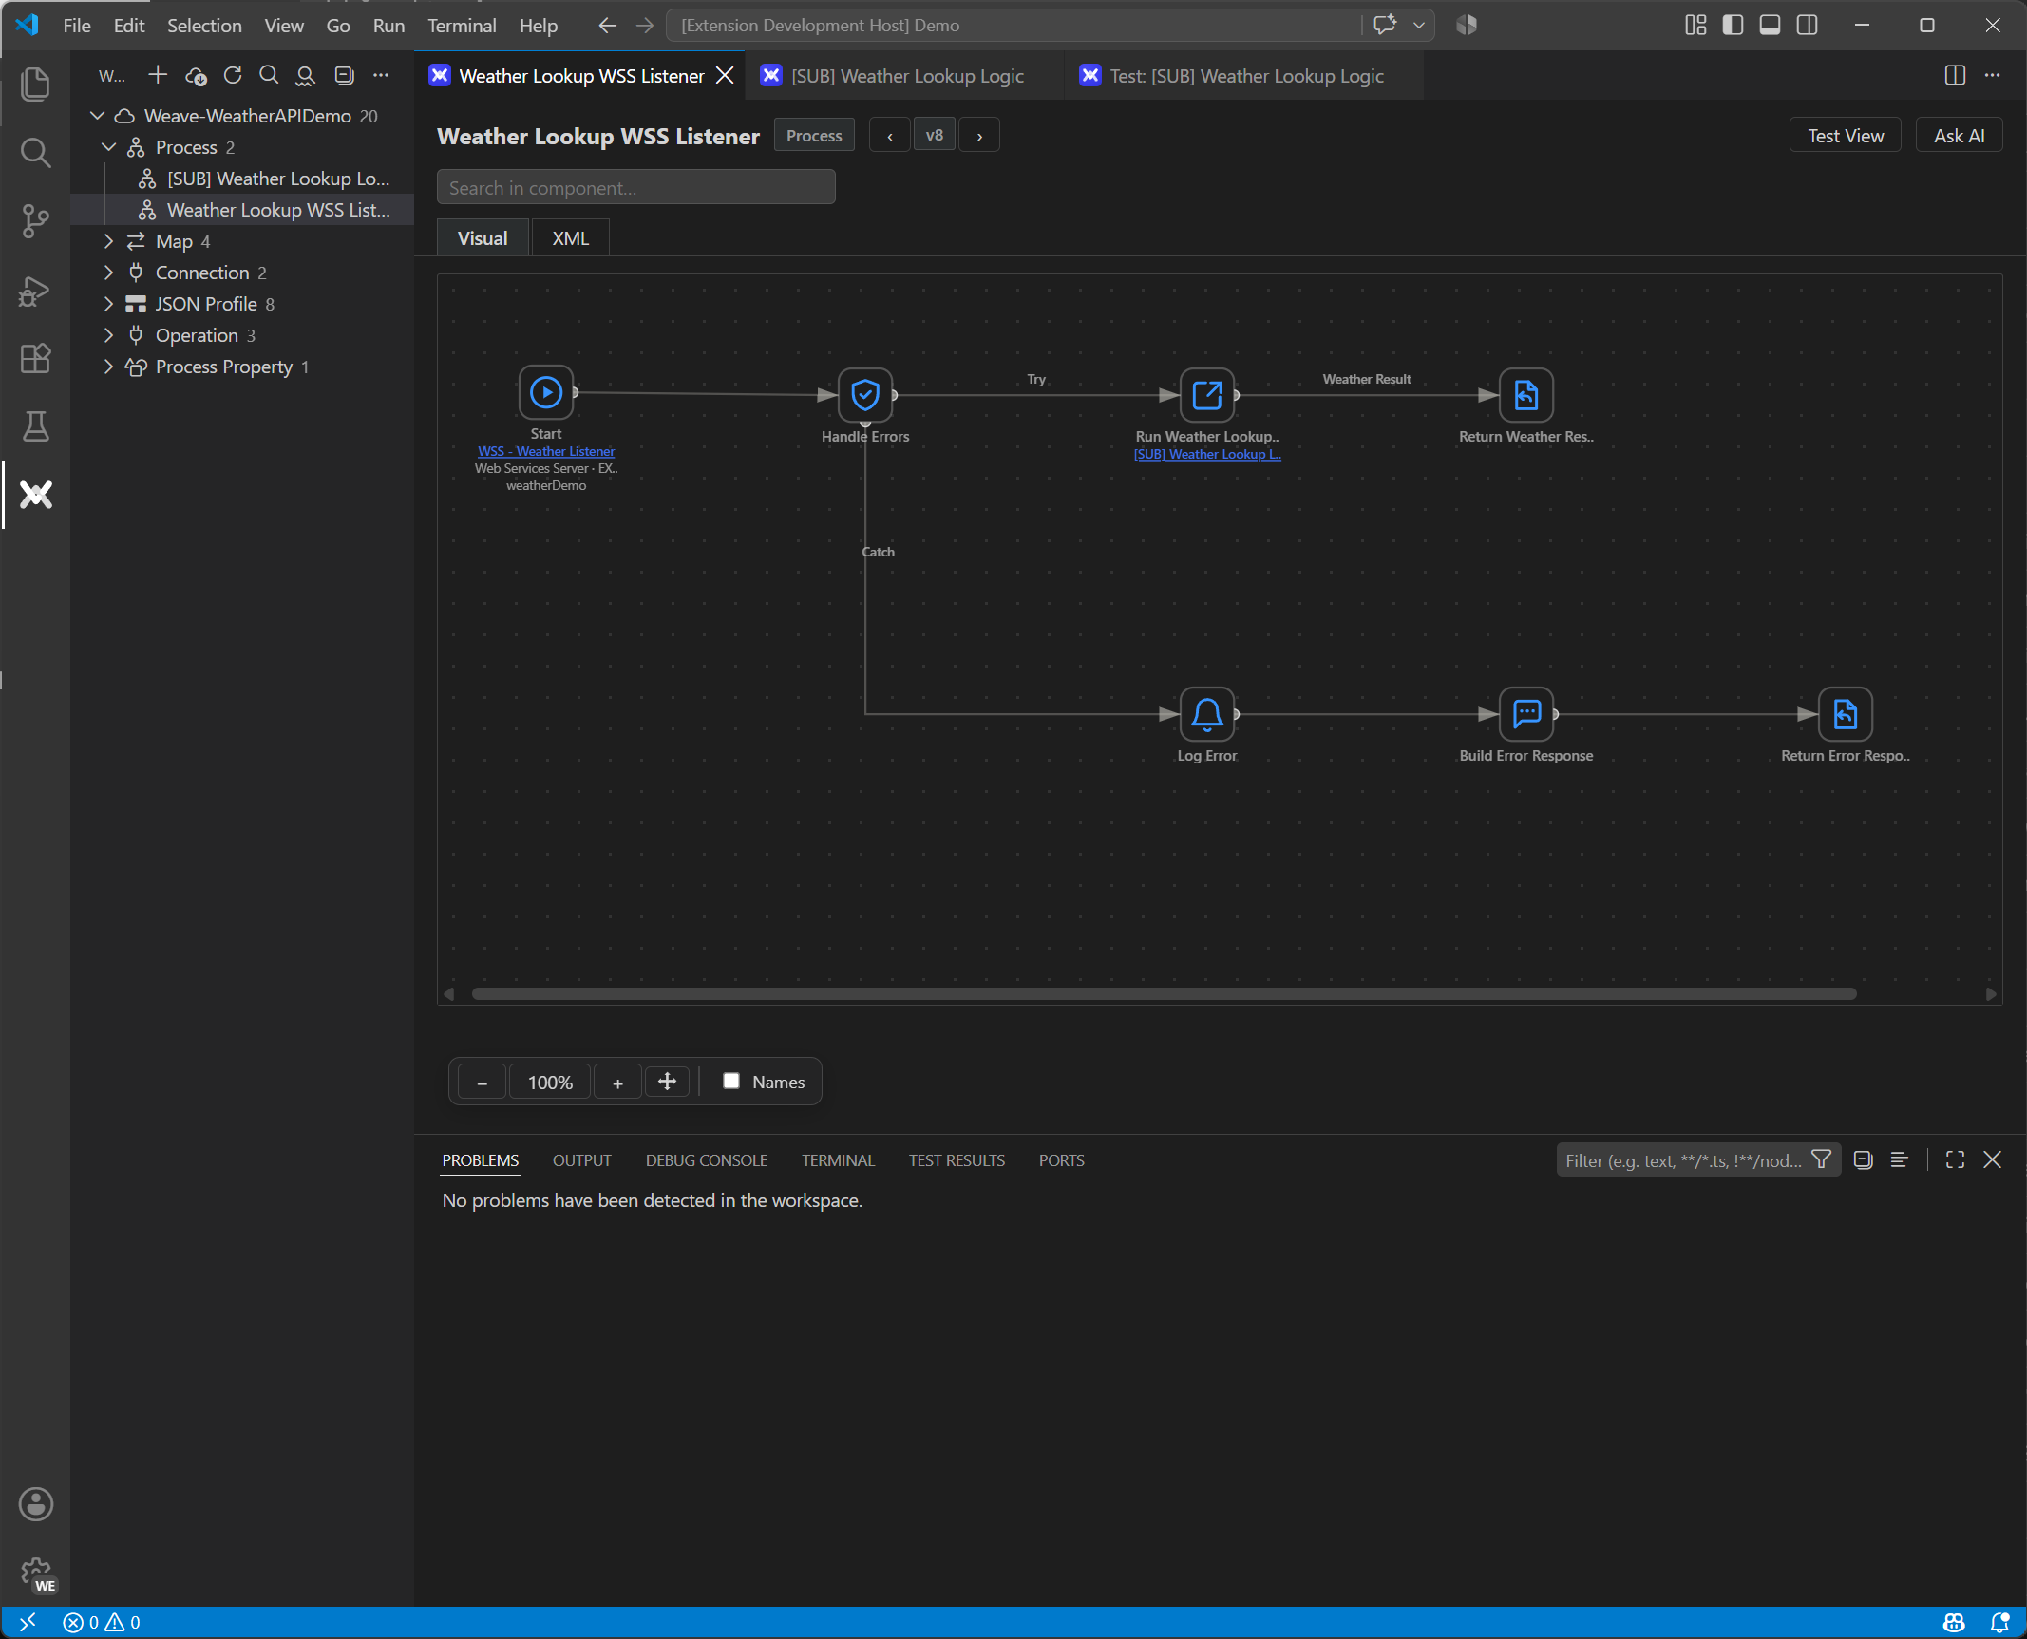Click the refresh icon in sidebar header
This screenshot has height=1639, width=2027.
[233, 75]
